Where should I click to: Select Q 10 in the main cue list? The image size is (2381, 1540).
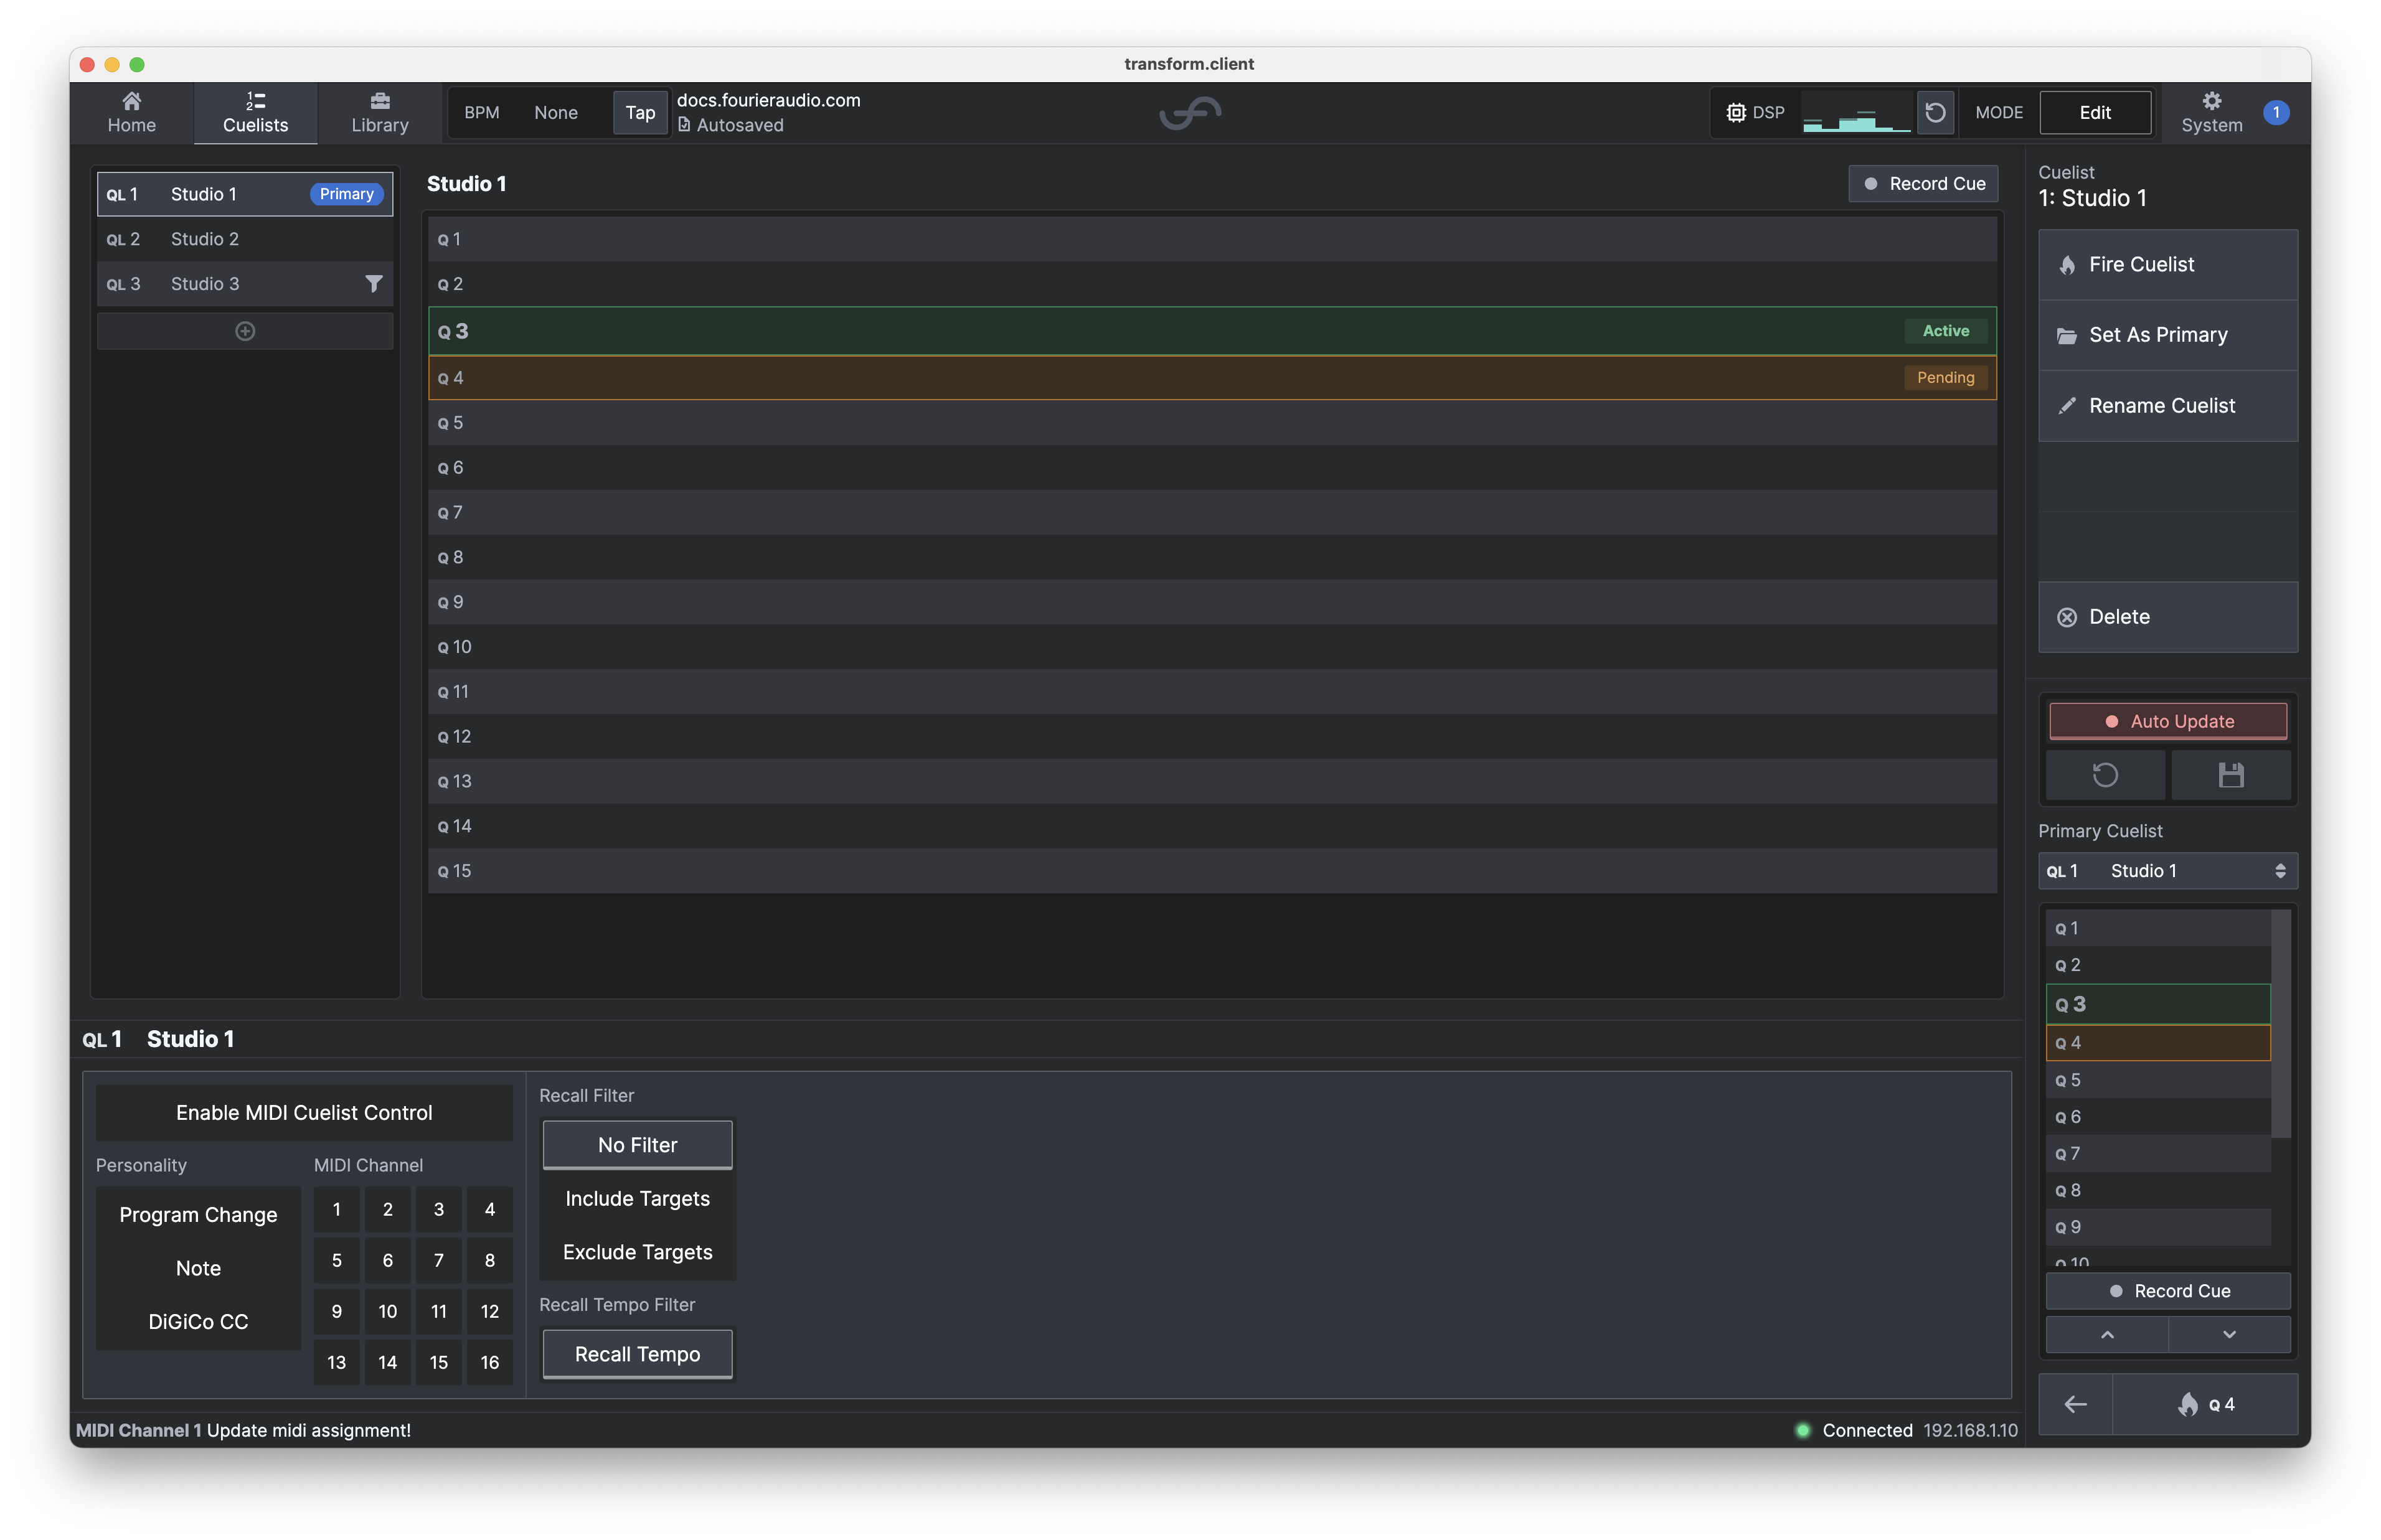tap(1212, 647)
